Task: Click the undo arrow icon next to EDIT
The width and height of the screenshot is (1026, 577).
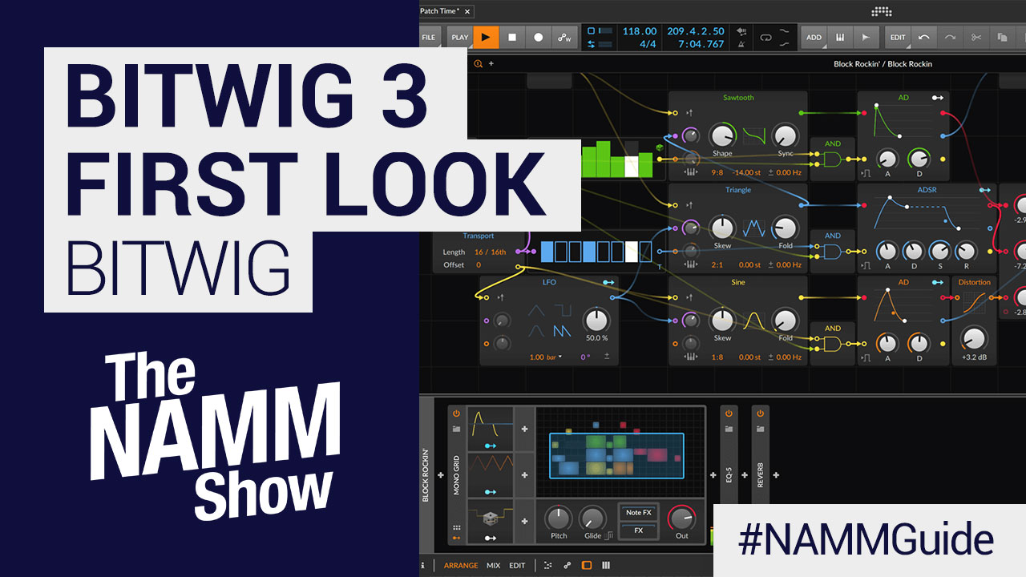Action: pos(924,37)
